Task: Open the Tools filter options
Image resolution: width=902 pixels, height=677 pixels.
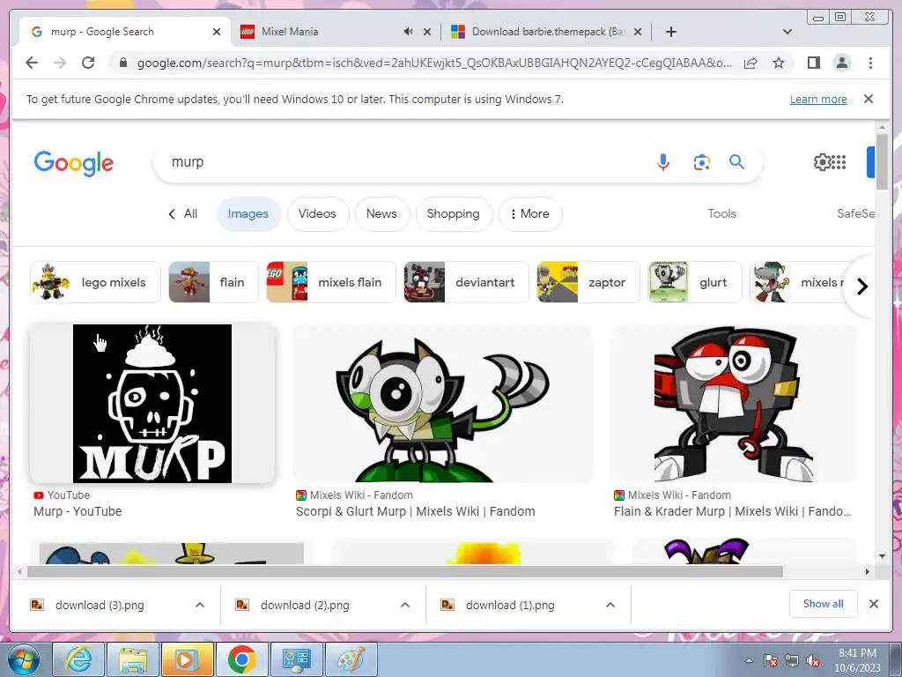Action: tap(722, 213)
